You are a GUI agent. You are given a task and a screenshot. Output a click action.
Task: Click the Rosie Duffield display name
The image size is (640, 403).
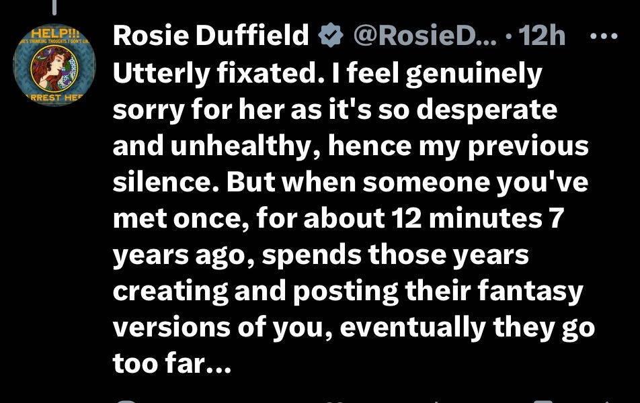pos(212,36)
